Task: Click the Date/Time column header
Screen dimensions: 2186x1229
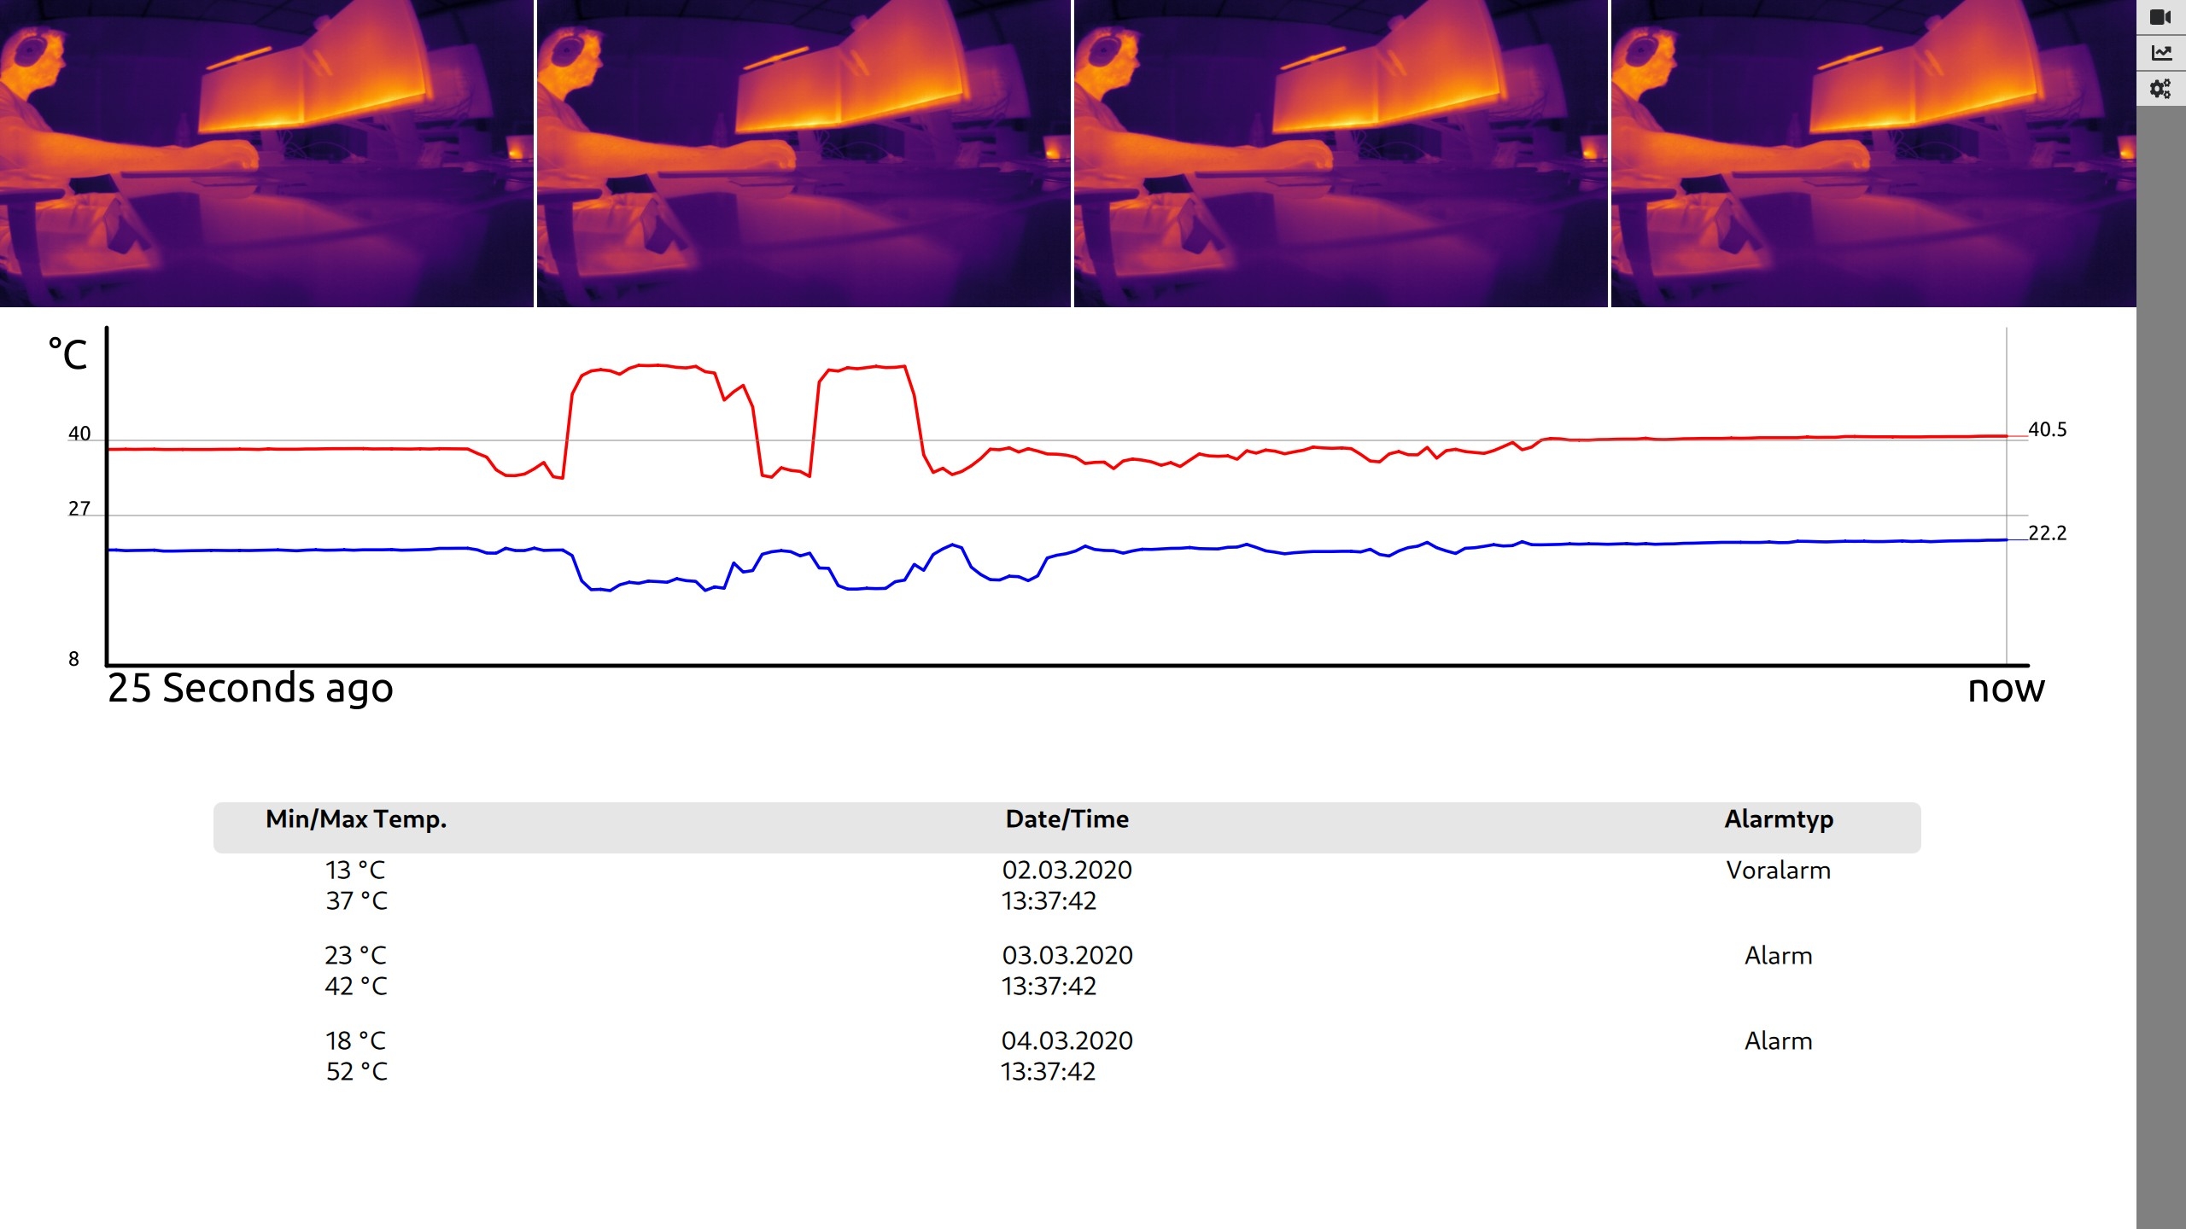Action: (x=1067, y=819)
